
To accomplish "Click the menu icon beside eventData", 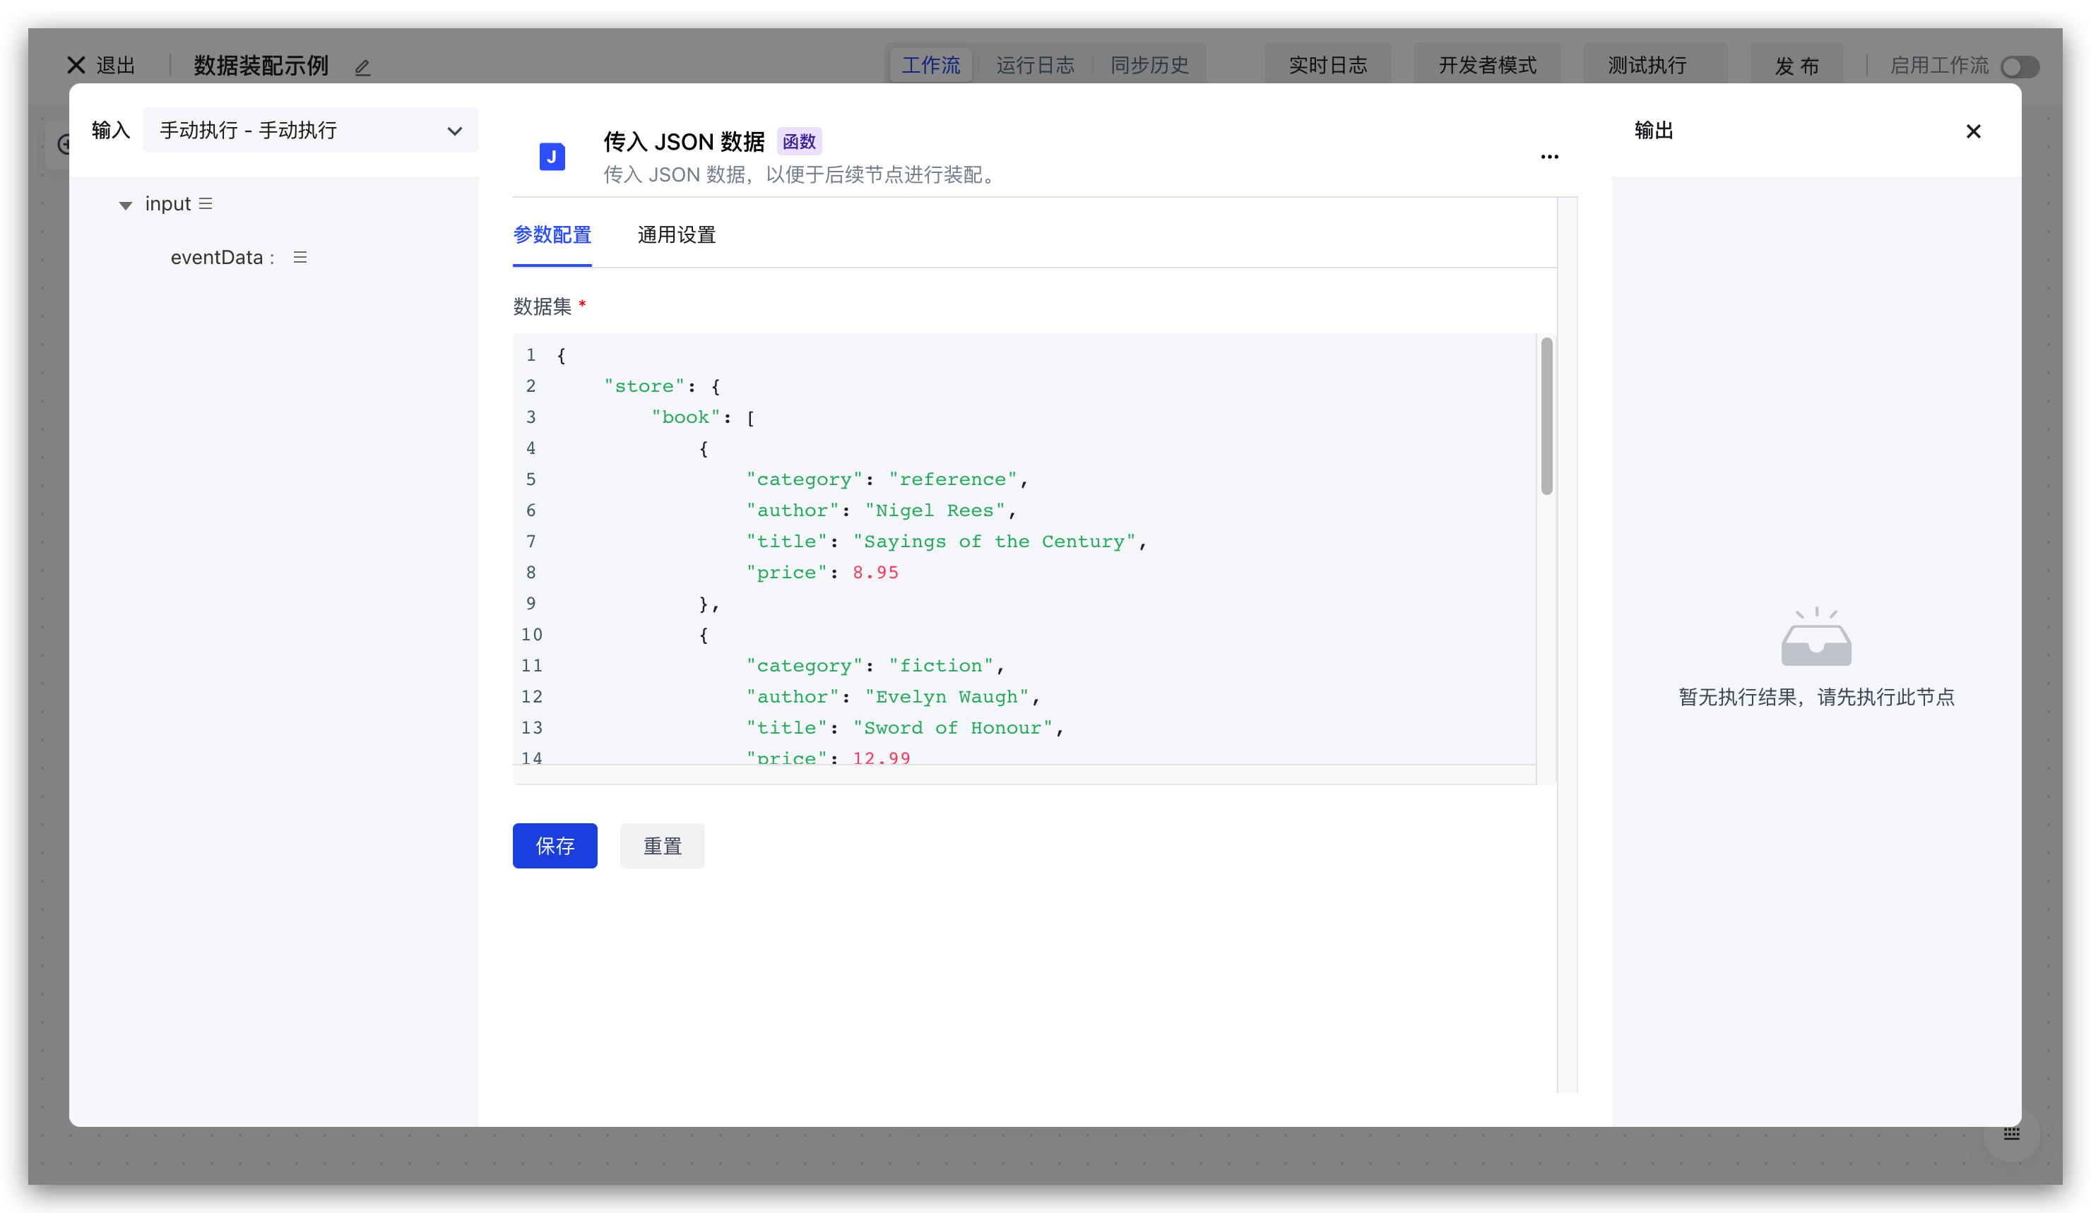I will [x=300, y=258].
